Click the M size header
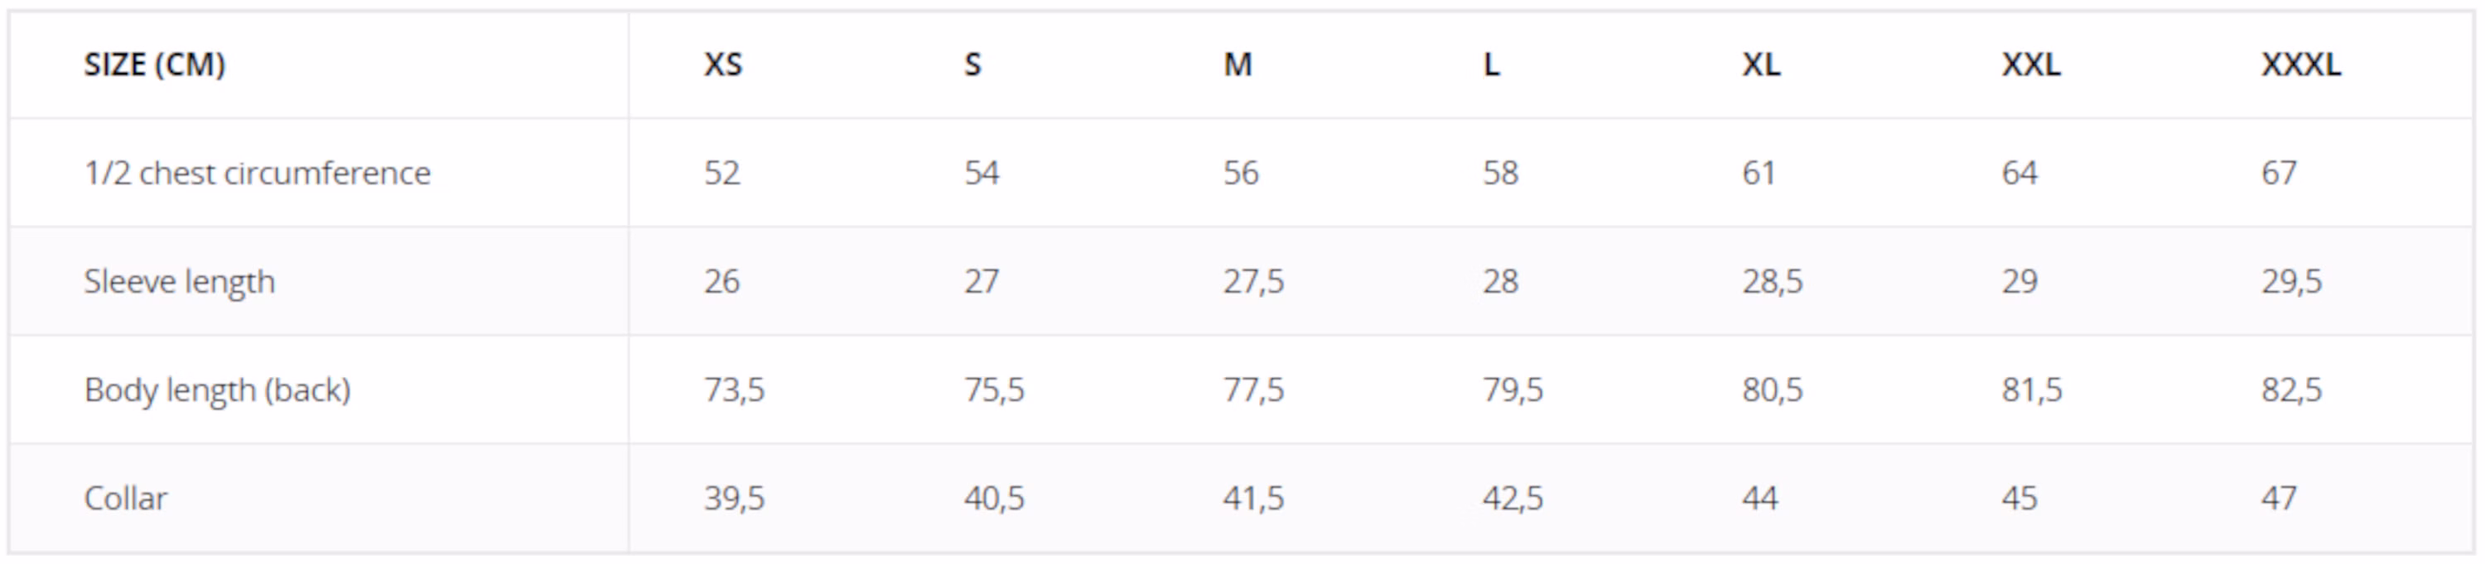2485x564 pixels. pyautogui.click(x=1238, y=65)
